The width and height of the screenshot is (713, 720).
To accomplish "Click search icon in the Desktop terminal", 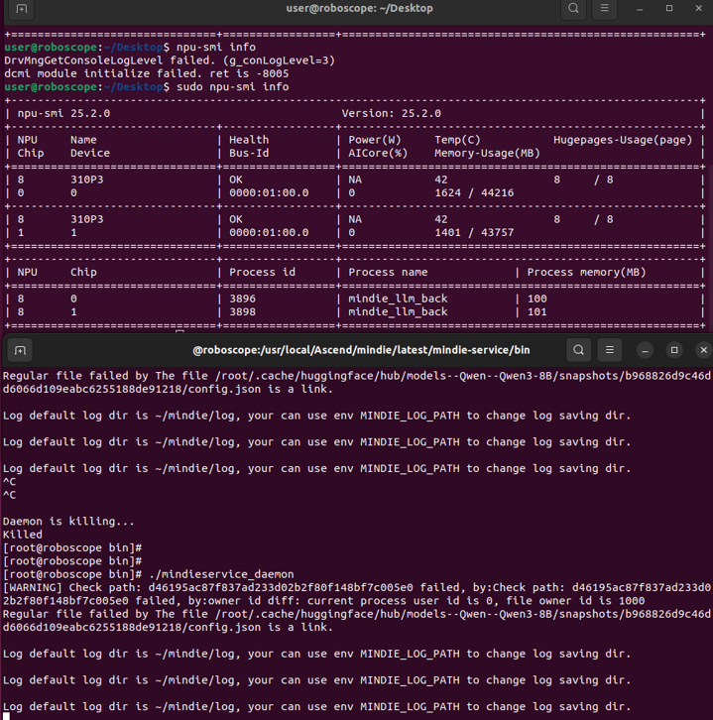I will [x=574, y=9].
